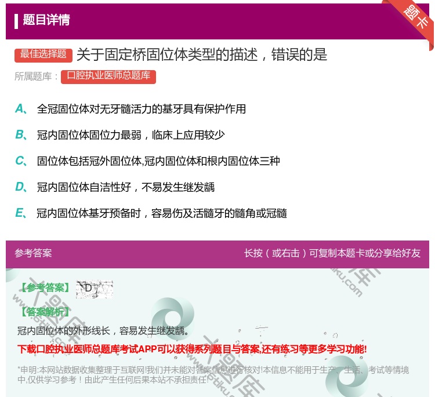435x397 pixels.
Task: Click text 全冠固位体对无牙髓活力的基牙具有保护作用
Action: click(142, 109)
